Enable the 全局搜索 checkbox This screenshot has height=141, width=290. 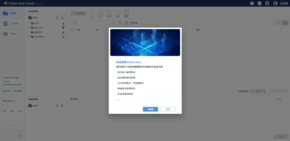tap(126, 23)
